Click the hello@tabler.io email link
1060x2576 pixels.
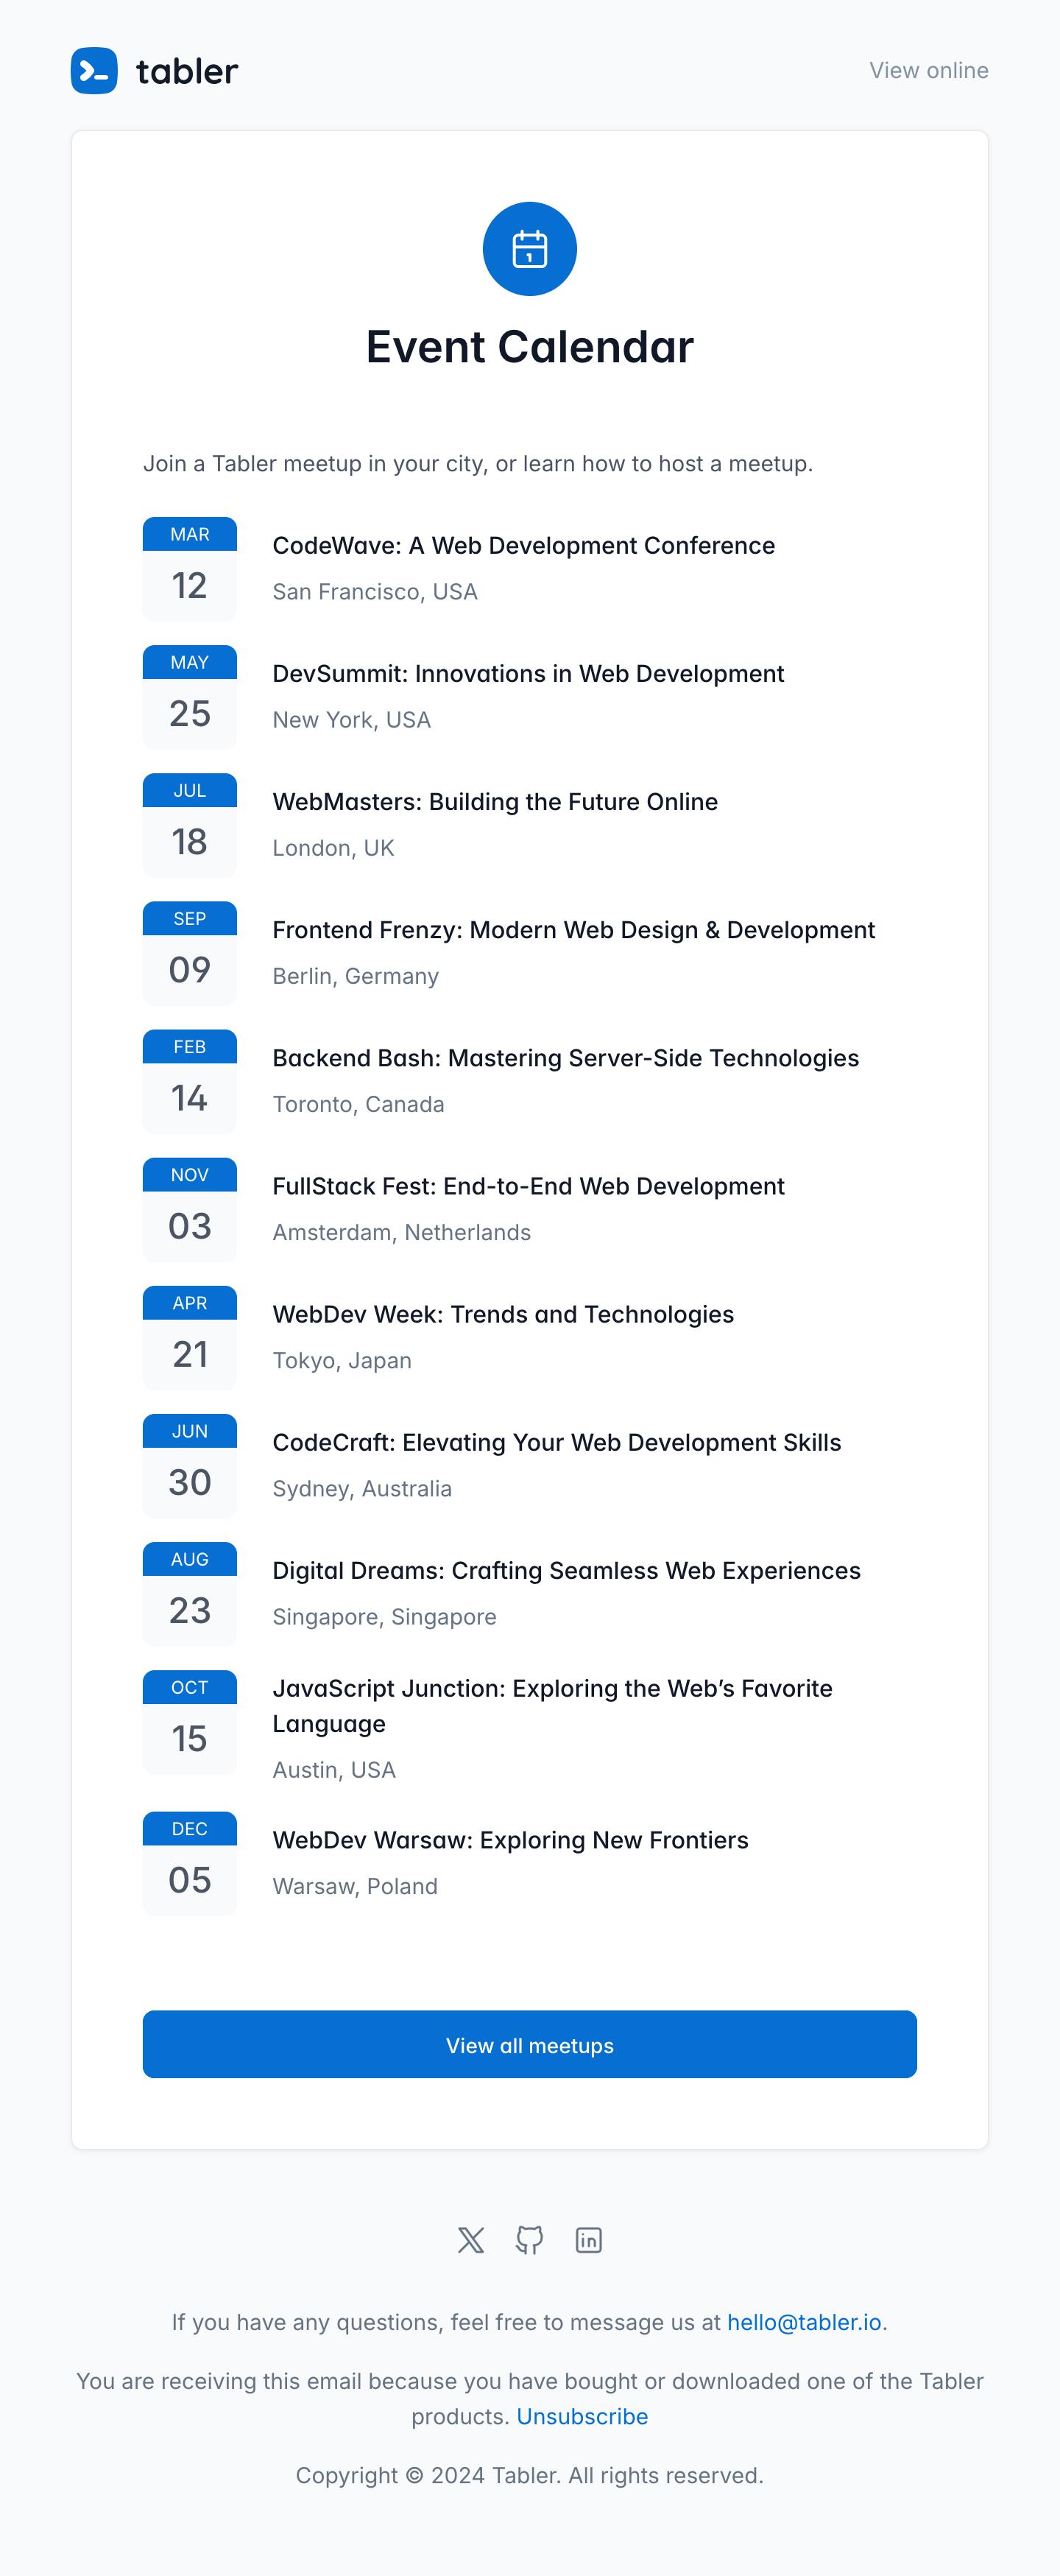click(804, 2322)
